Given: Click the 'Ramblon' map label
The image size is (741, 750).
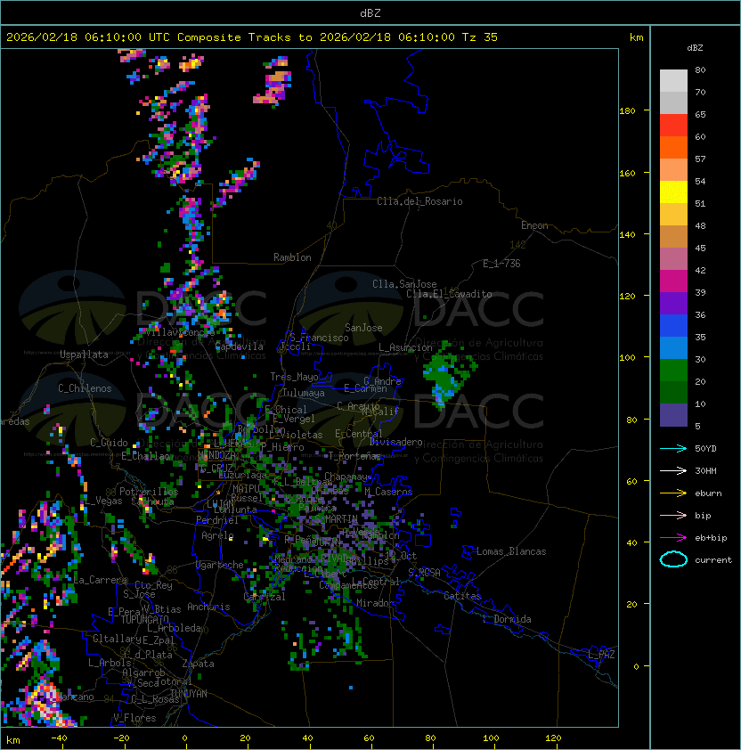Looking at the screenshot, I should pos(292,257).
